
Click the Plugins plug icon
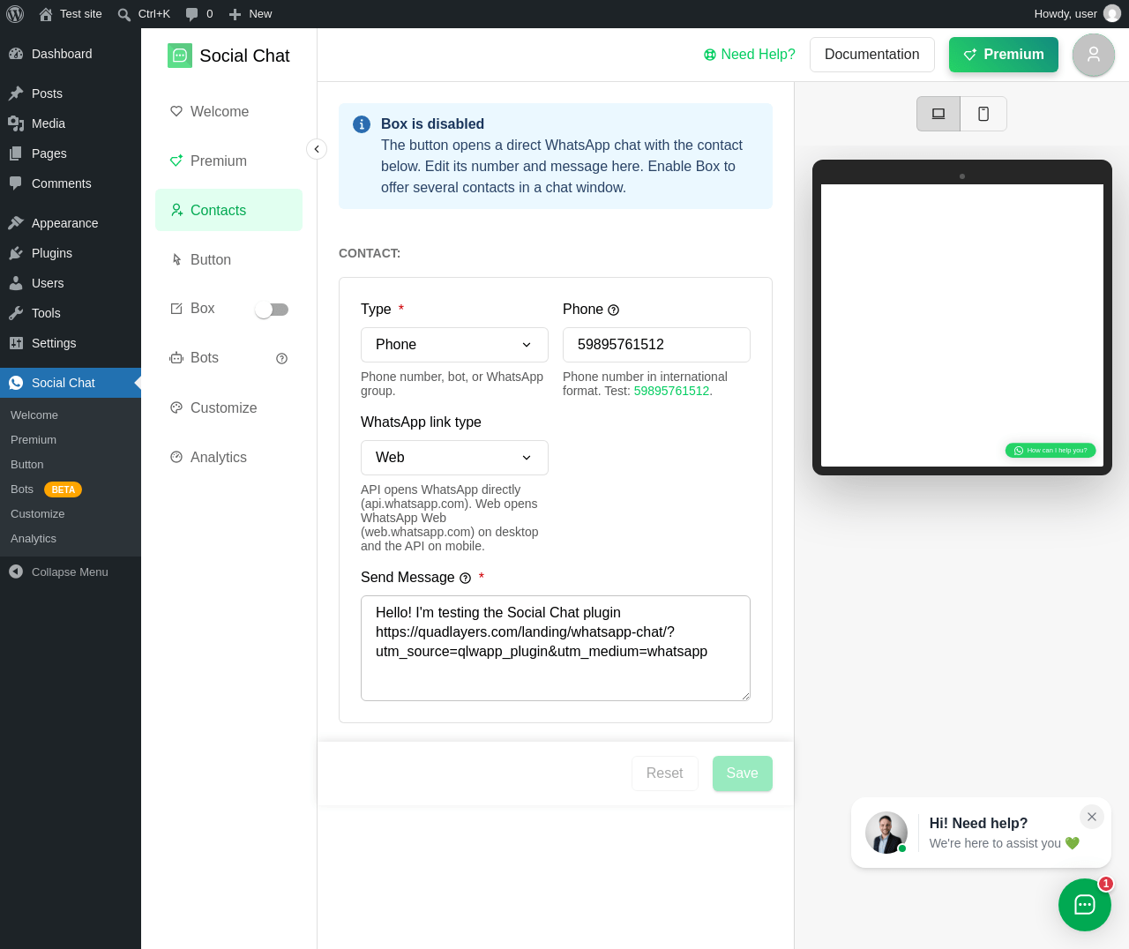click(x=16, y=253)
